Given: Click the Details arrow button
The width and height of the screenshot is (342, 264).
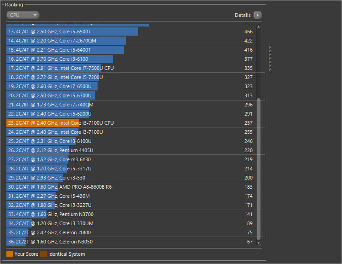Looking at the screenshot, I should 258,15.
